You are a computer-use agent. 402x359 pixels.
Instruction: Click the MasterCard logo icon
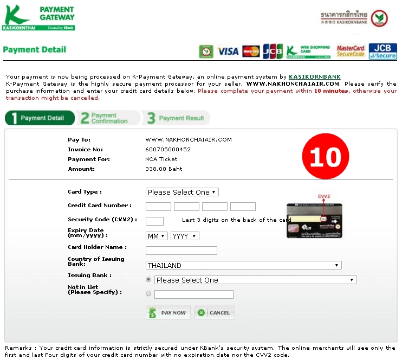(251, 52)
